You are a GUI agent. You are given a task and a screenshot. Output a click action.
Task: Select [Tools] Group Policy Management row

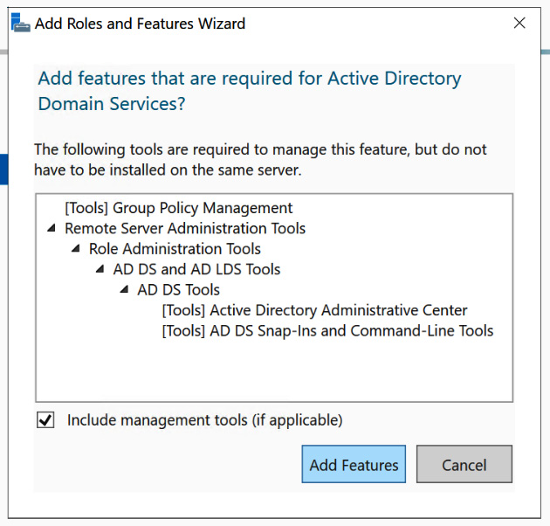179,208
